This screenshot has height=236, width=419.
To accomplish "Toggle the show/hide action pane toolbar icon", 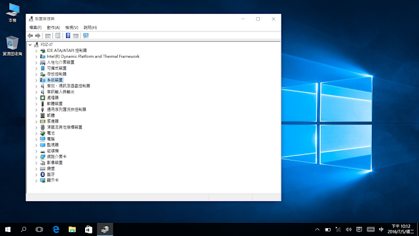I will tap(76, 35).
